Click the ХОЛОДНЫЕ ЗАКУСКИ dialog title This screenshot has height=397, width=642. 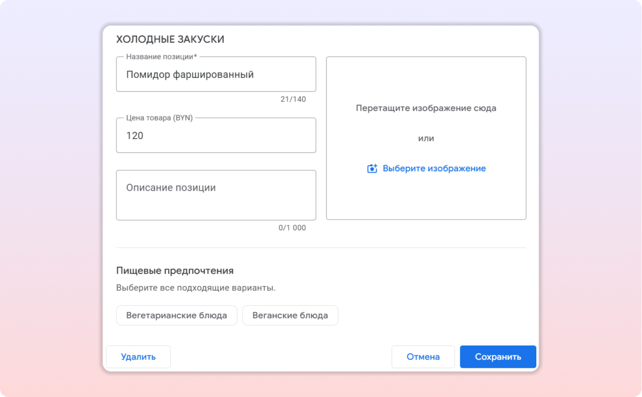pyautogui.click(x=170, y=40)
